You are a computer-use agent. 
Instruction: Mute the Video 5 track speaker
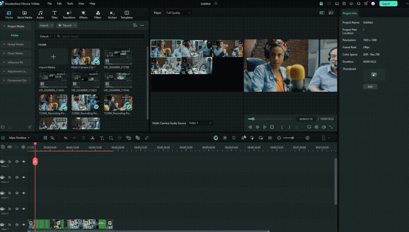[17, 161]
